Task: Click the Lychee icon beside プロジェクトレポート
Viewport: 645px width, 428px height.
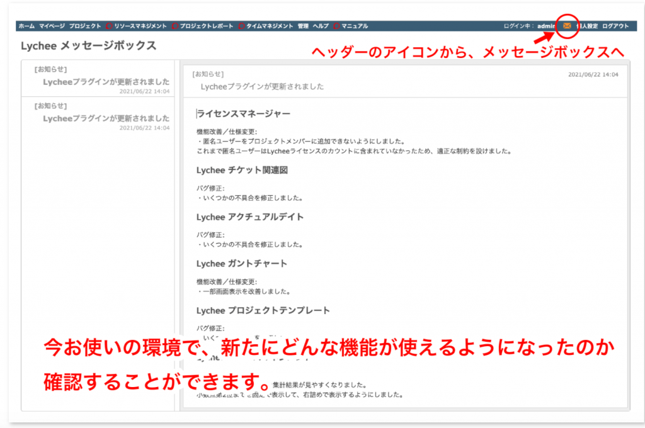Action: click(175, 26)
